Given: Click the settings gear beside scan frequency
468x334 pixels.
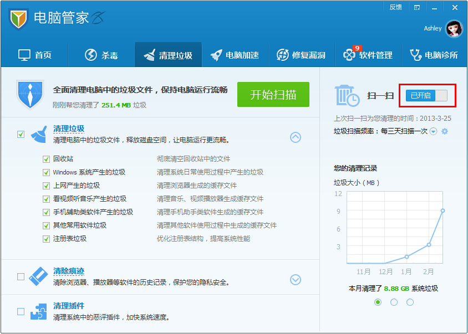Looking at the screenshot, I should tap(444, 131).
